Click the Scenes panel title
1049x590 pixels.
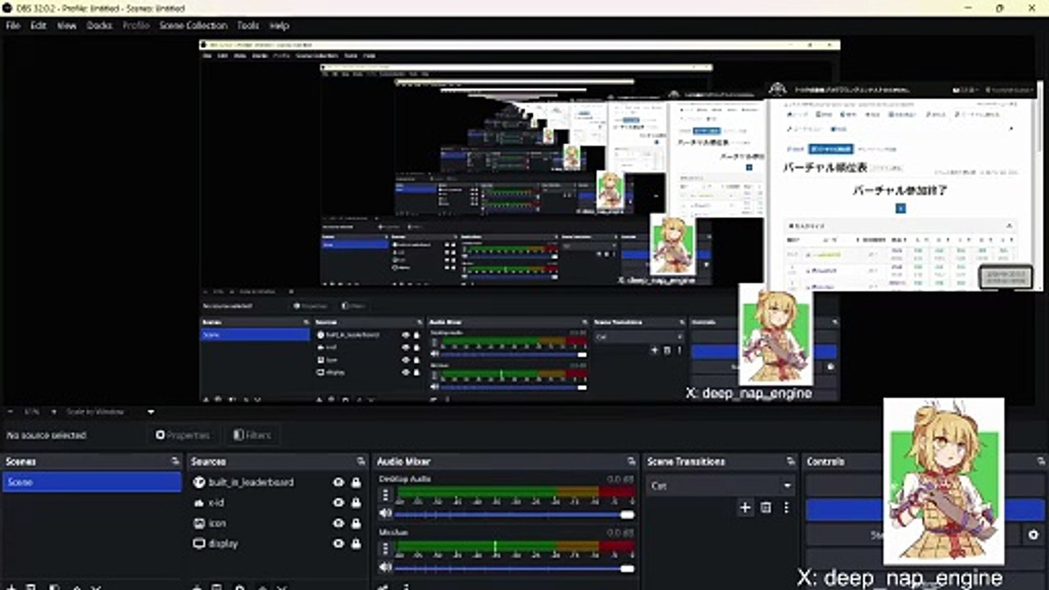[x=20, y=461]
